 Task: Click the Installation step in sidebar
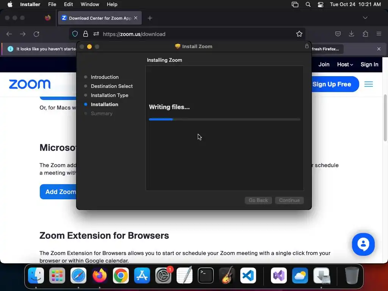tap(105, 105)
